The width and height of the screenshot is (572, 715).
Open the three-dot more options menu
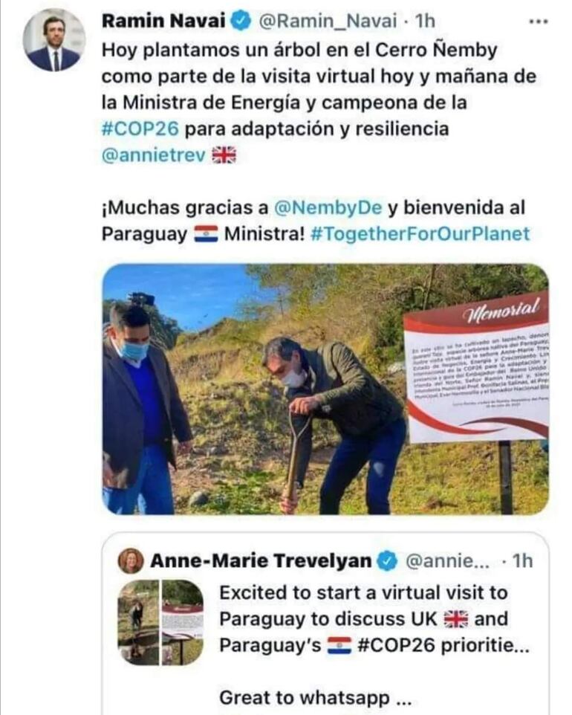tap(539, 22)
